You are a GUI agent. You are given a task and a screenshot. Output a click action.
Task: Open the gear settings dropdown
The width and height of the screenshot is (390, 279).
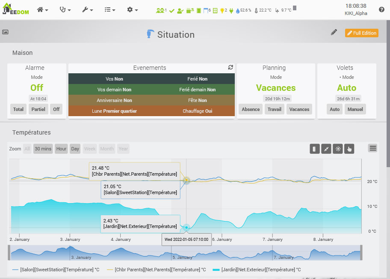tap(132, 9)
